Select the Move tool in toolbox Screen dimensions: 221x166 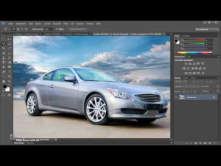tap(9, 39)
